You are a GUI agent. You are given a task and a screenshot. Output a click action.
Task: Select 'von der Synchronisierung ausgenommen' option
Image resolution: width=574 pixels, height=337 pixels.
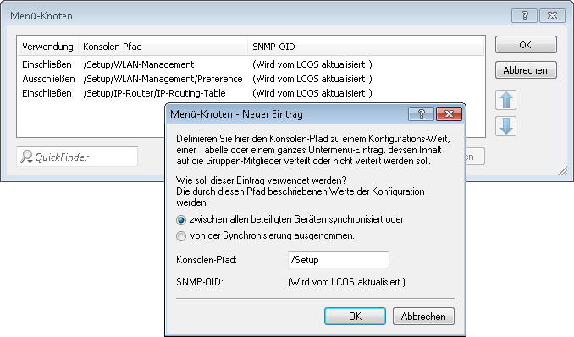[x=181, y=236]
